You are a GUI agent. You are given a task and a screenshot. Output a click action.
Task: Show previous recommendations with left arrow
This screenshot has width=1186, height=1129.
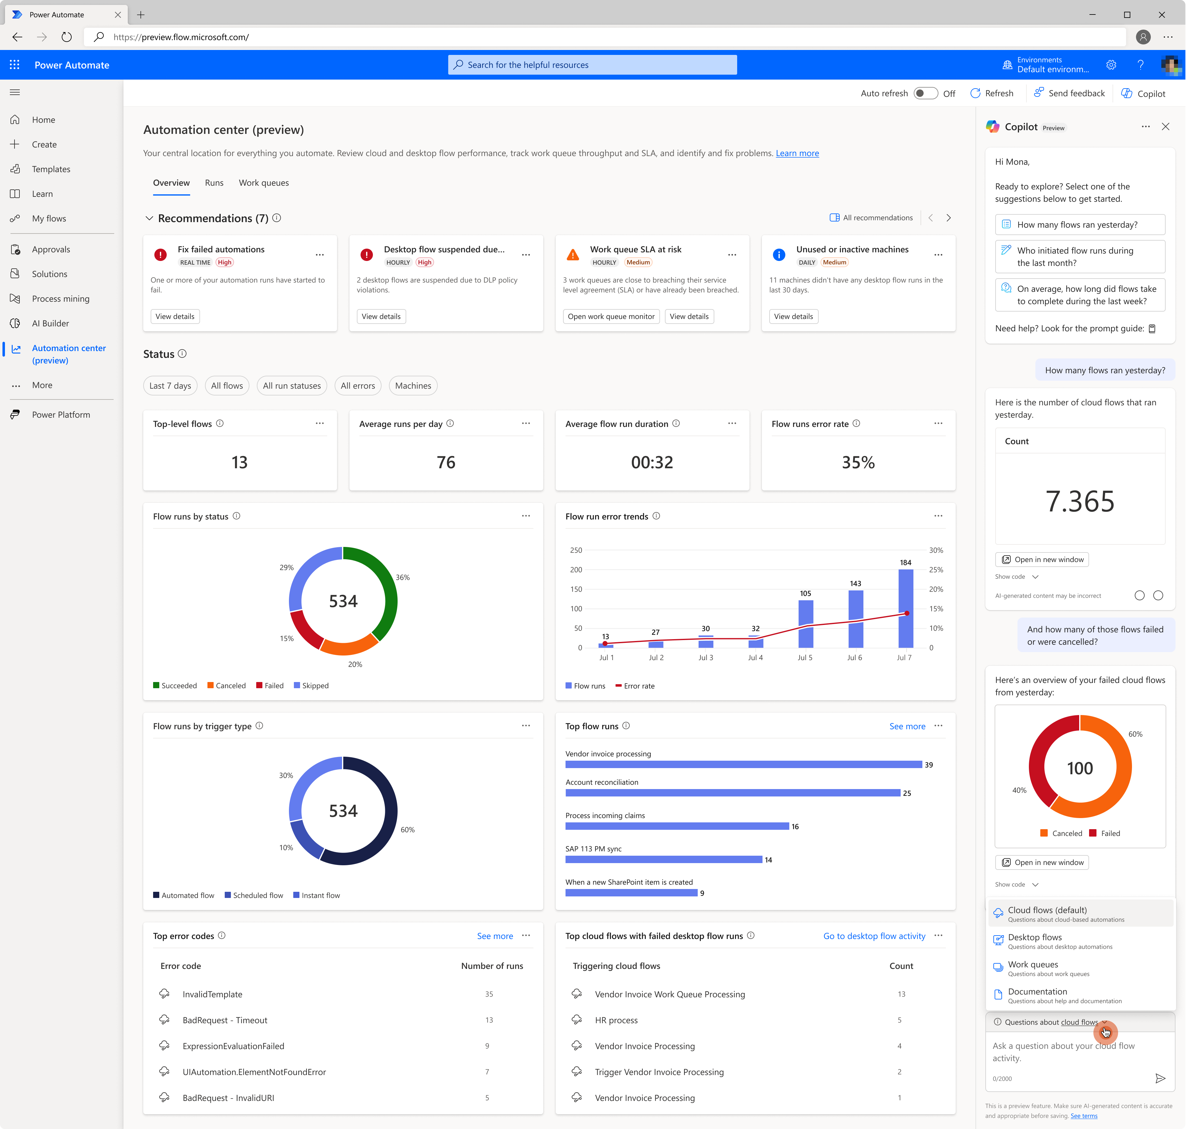[931, 218]
